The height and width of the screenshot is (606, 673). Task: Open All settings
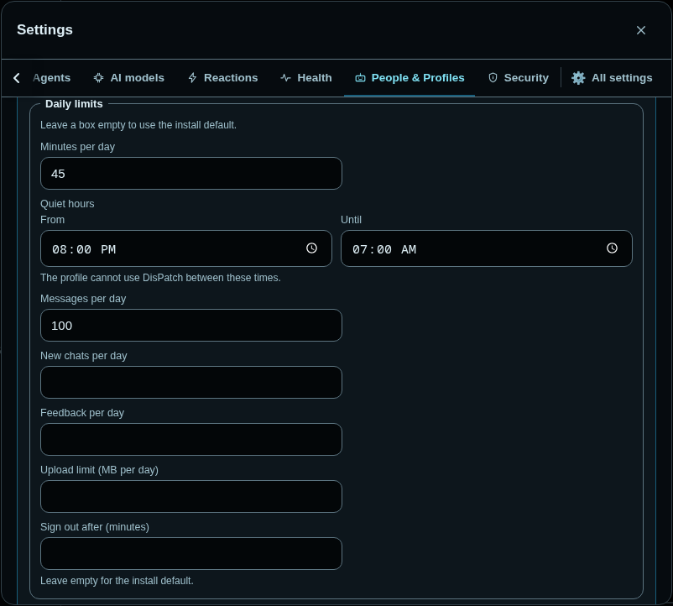click(x=612, y=78)
